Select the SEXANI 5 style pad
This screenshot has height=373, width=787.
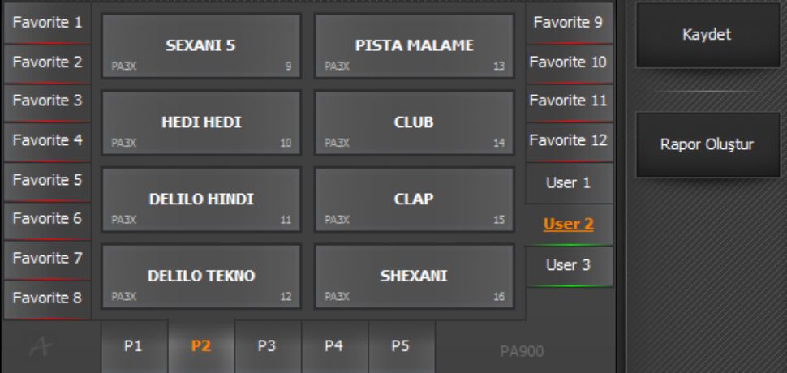[x=200, y=46]
